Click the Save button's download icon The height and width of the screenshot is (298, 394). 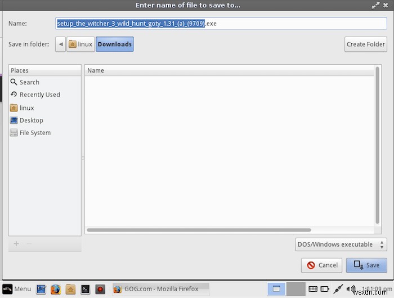359,265
